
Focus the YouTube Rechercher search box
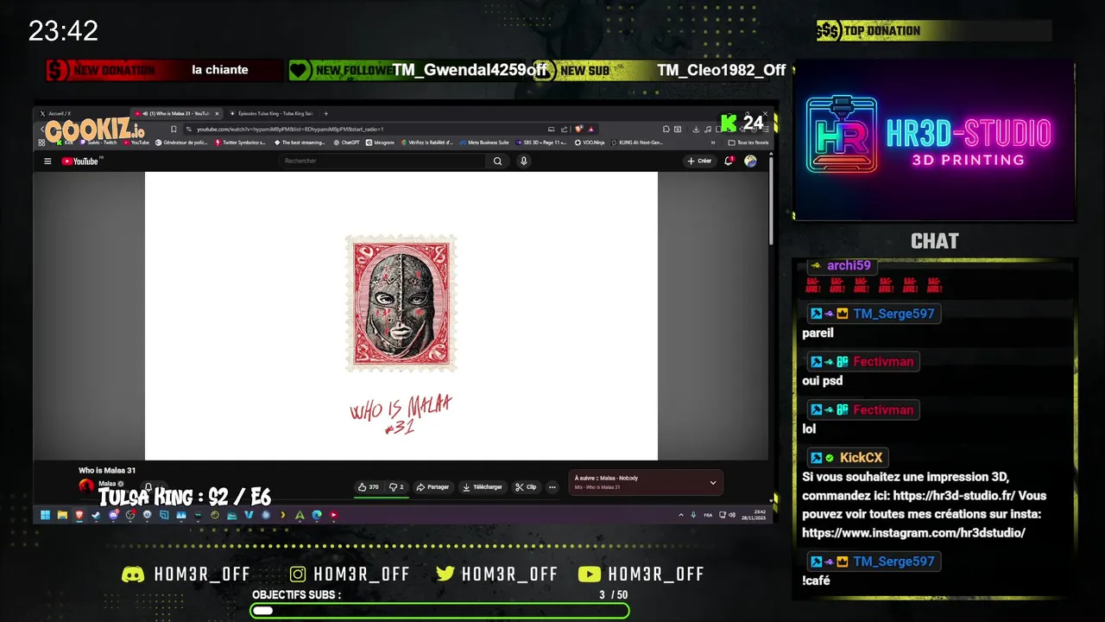(x=382, y=162)
